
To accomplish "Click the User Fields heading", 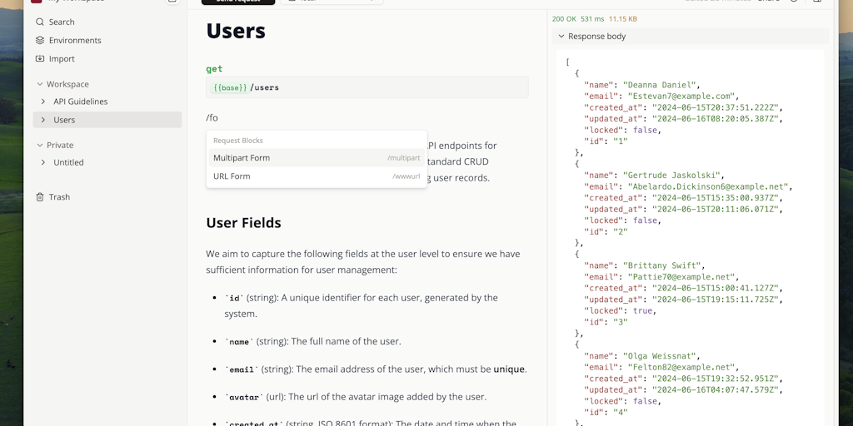I will pos(243,223).
